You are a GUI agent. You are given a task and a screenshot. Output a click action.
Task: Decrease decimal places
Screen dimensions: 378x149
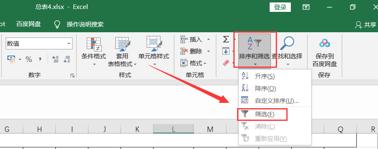tap(66, 59)
